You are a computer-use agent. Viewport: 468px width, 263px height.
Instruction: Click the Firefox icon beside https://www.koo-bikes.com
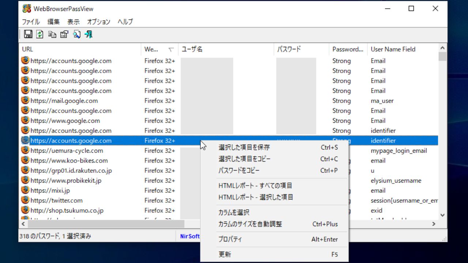tap(25, 160)
